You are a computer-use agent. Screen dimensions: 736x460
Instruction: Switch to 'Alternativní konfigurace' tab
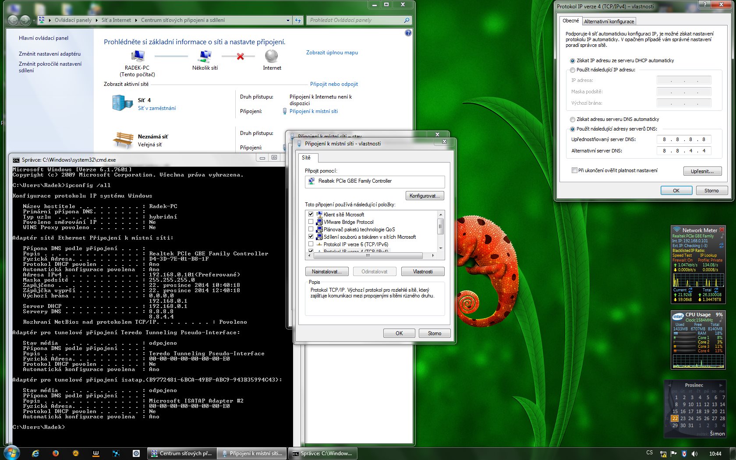[x=609, y=21]
